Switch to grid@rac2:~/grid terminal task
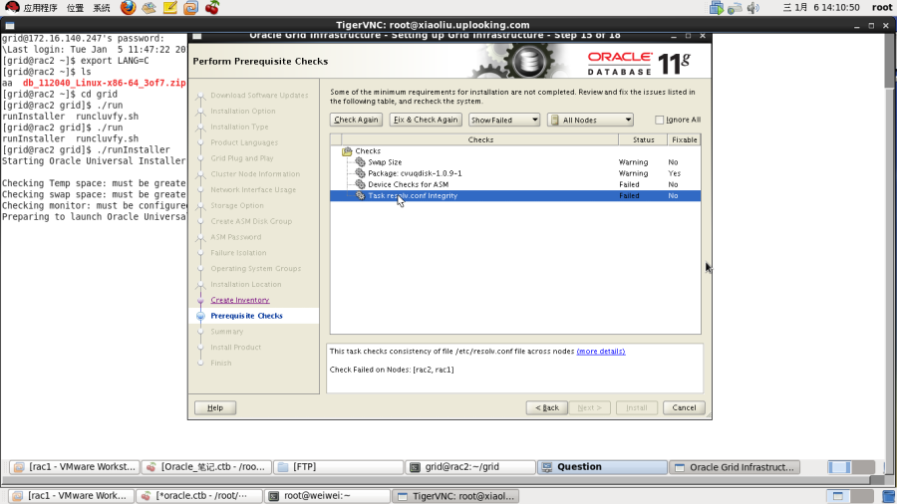Screen dimensions: 897x504 [470, 467]
